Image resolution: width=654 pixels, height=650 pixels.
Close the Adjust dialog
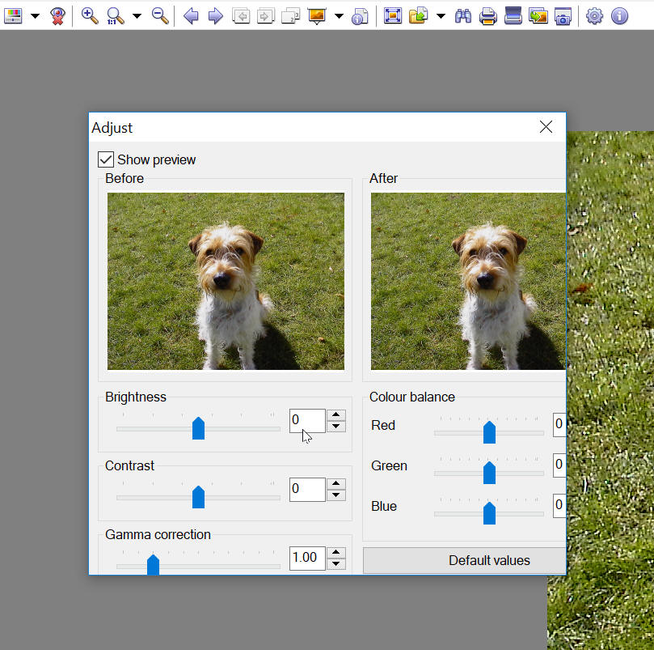(x=546, y=127)
